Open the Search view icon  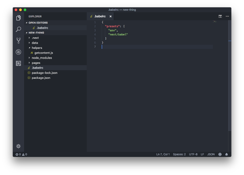click(x=18, y=29)
